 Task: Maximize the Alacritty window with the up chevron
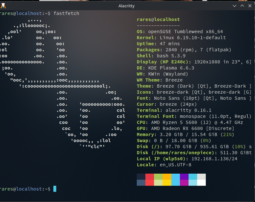tap(242, 6)
